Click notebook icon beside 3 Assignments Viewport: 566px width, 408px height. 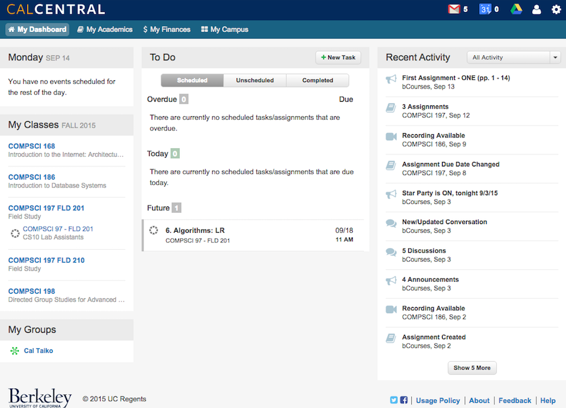tap(391, 107)
